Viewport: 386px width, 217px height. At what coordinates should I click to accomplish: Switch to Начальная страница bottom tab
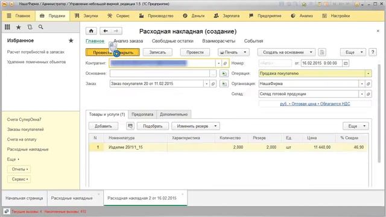click(24, 198)
